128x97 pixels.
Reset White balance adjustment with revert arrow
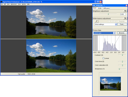[125, 18]
